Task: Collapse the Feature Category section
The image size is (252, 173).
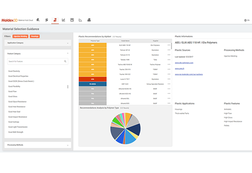Action: [68, 53]
